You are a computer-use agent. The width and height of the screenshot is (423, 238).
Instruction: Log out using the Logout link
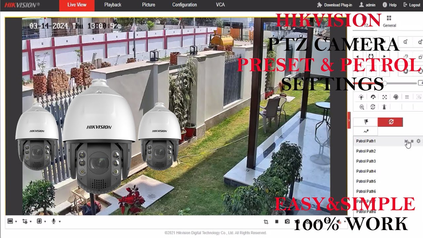tap(412, 5)
